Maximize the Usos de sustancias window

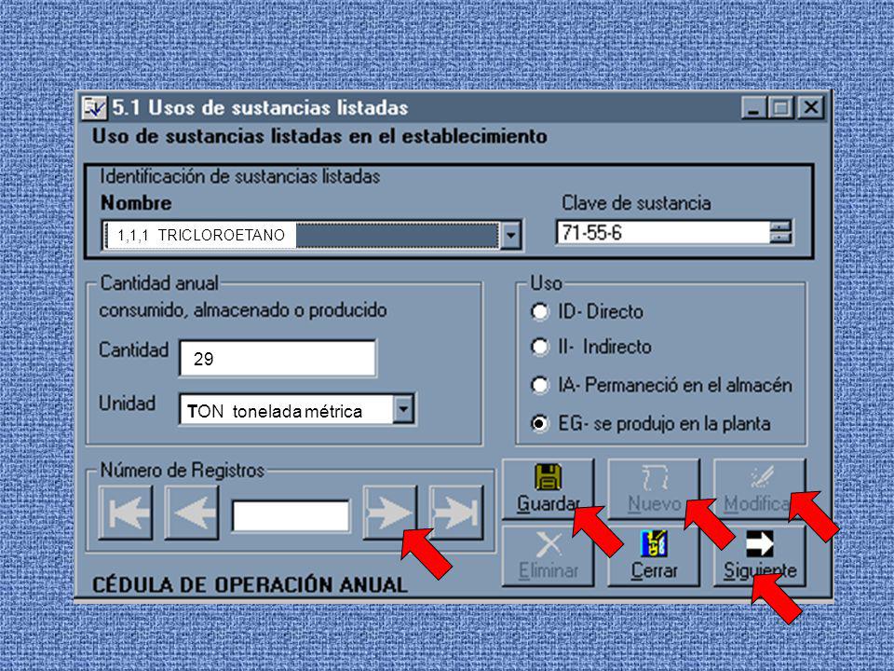coord(780,107)
